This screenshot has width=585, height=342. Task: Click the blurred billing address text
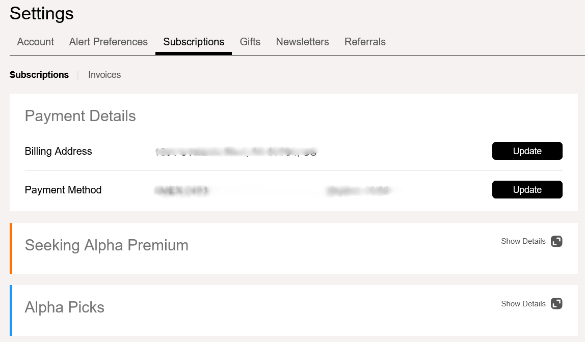click(x=234, y=151)
